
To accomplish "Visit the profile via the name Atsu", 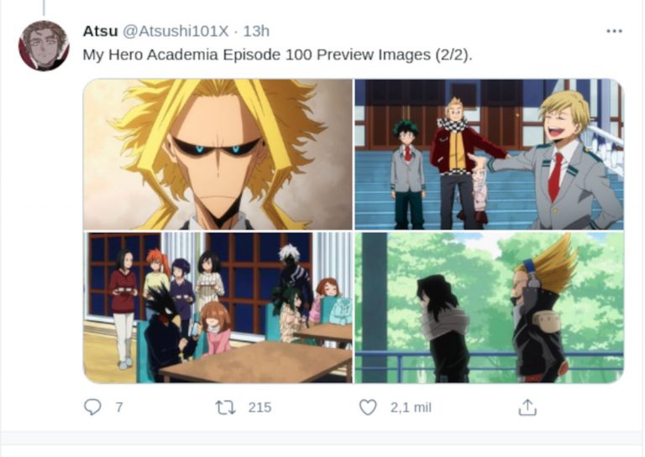I will 101,31.
